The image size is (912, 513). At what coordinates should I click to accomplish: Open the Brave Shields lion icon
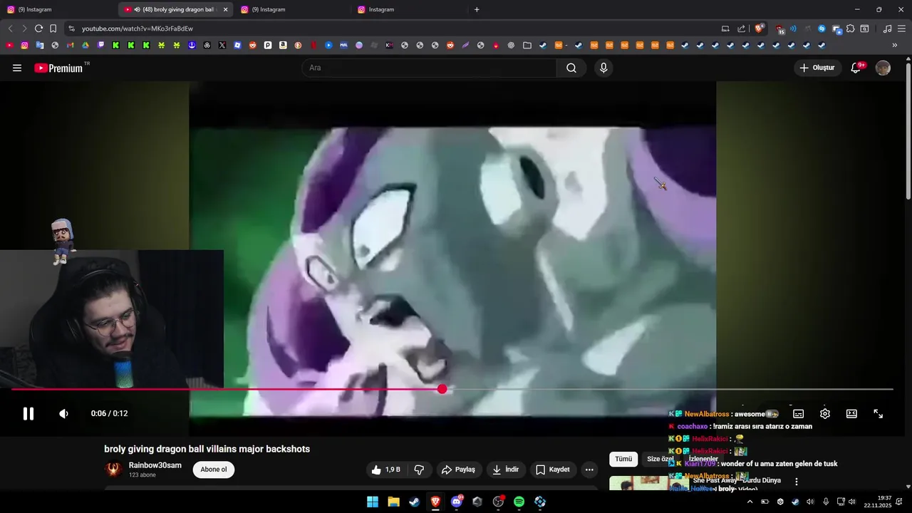click(760, 28)
